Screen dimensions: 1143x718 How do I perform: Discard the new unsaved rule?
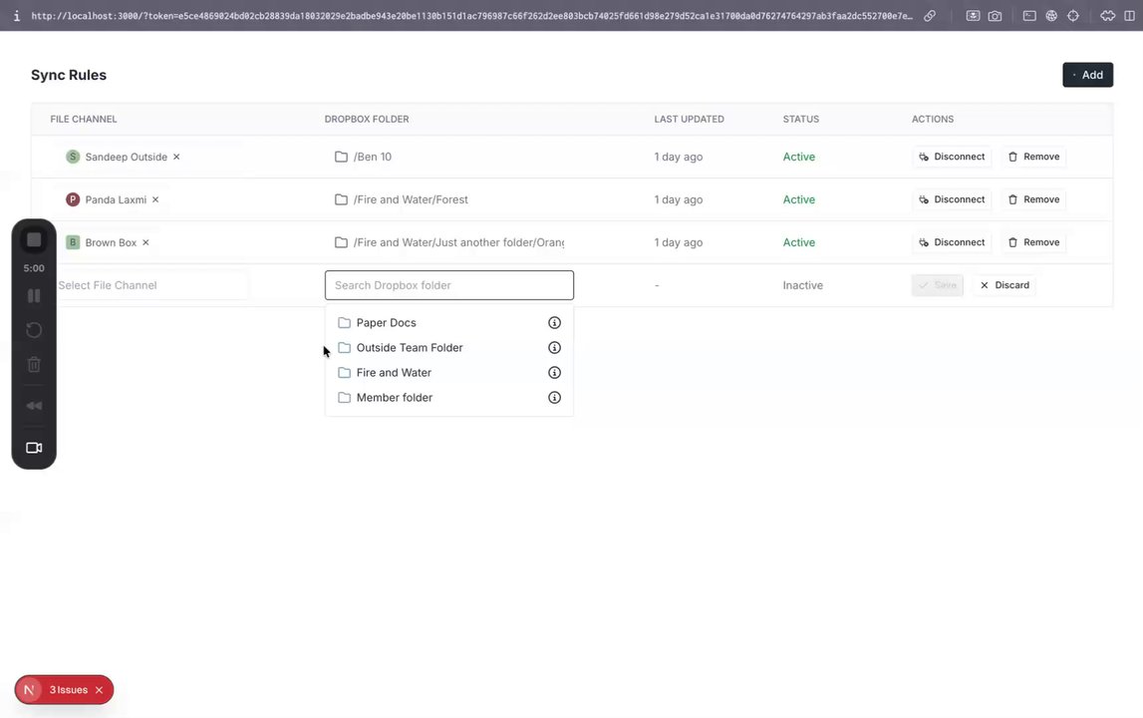[1004, 285]
